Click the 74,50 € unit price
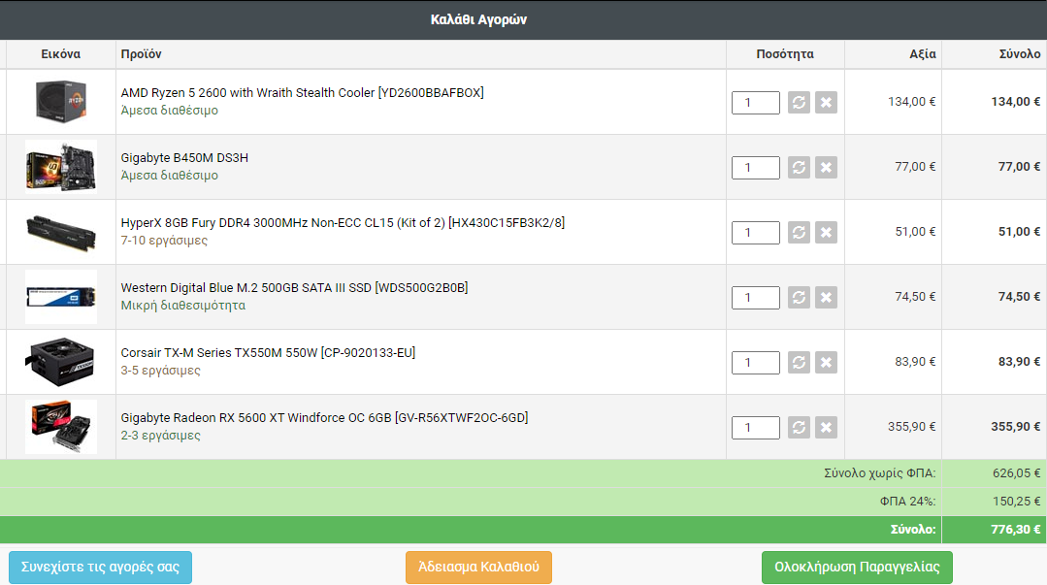This screenshot has height=585, width=1047. [x=915, y=297]
